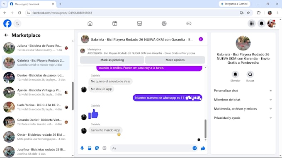Choose a GIF icon in composer

point(105,148)
